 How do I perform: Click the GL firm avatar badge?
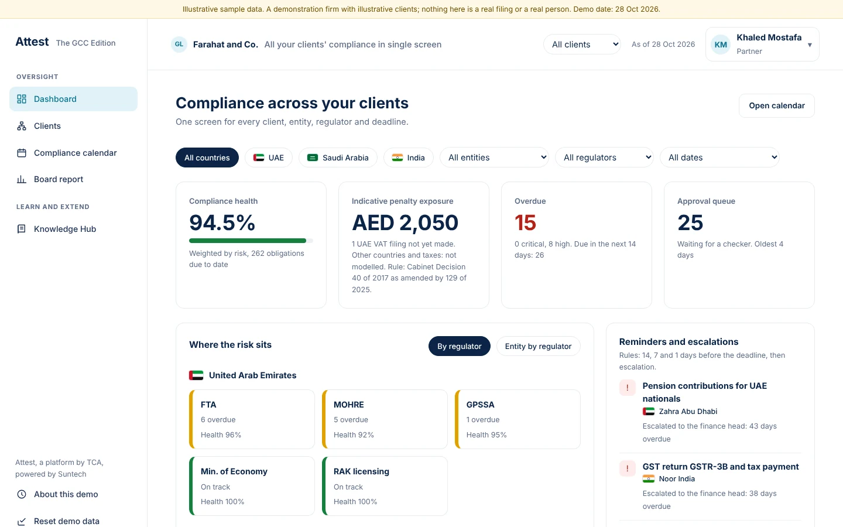tap(179, 45)
